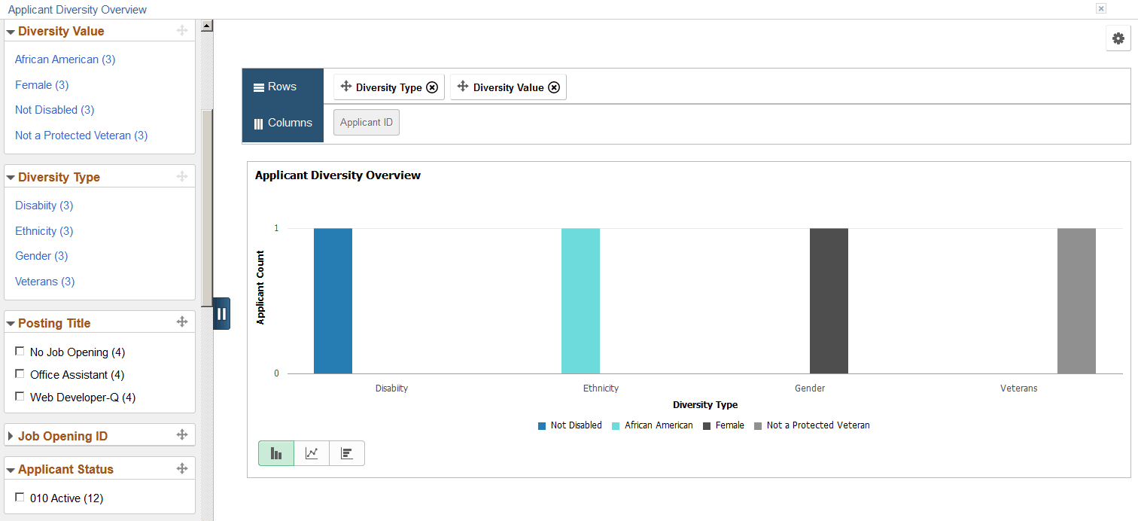Click the Veterans diversity type link

click(44, 281)
